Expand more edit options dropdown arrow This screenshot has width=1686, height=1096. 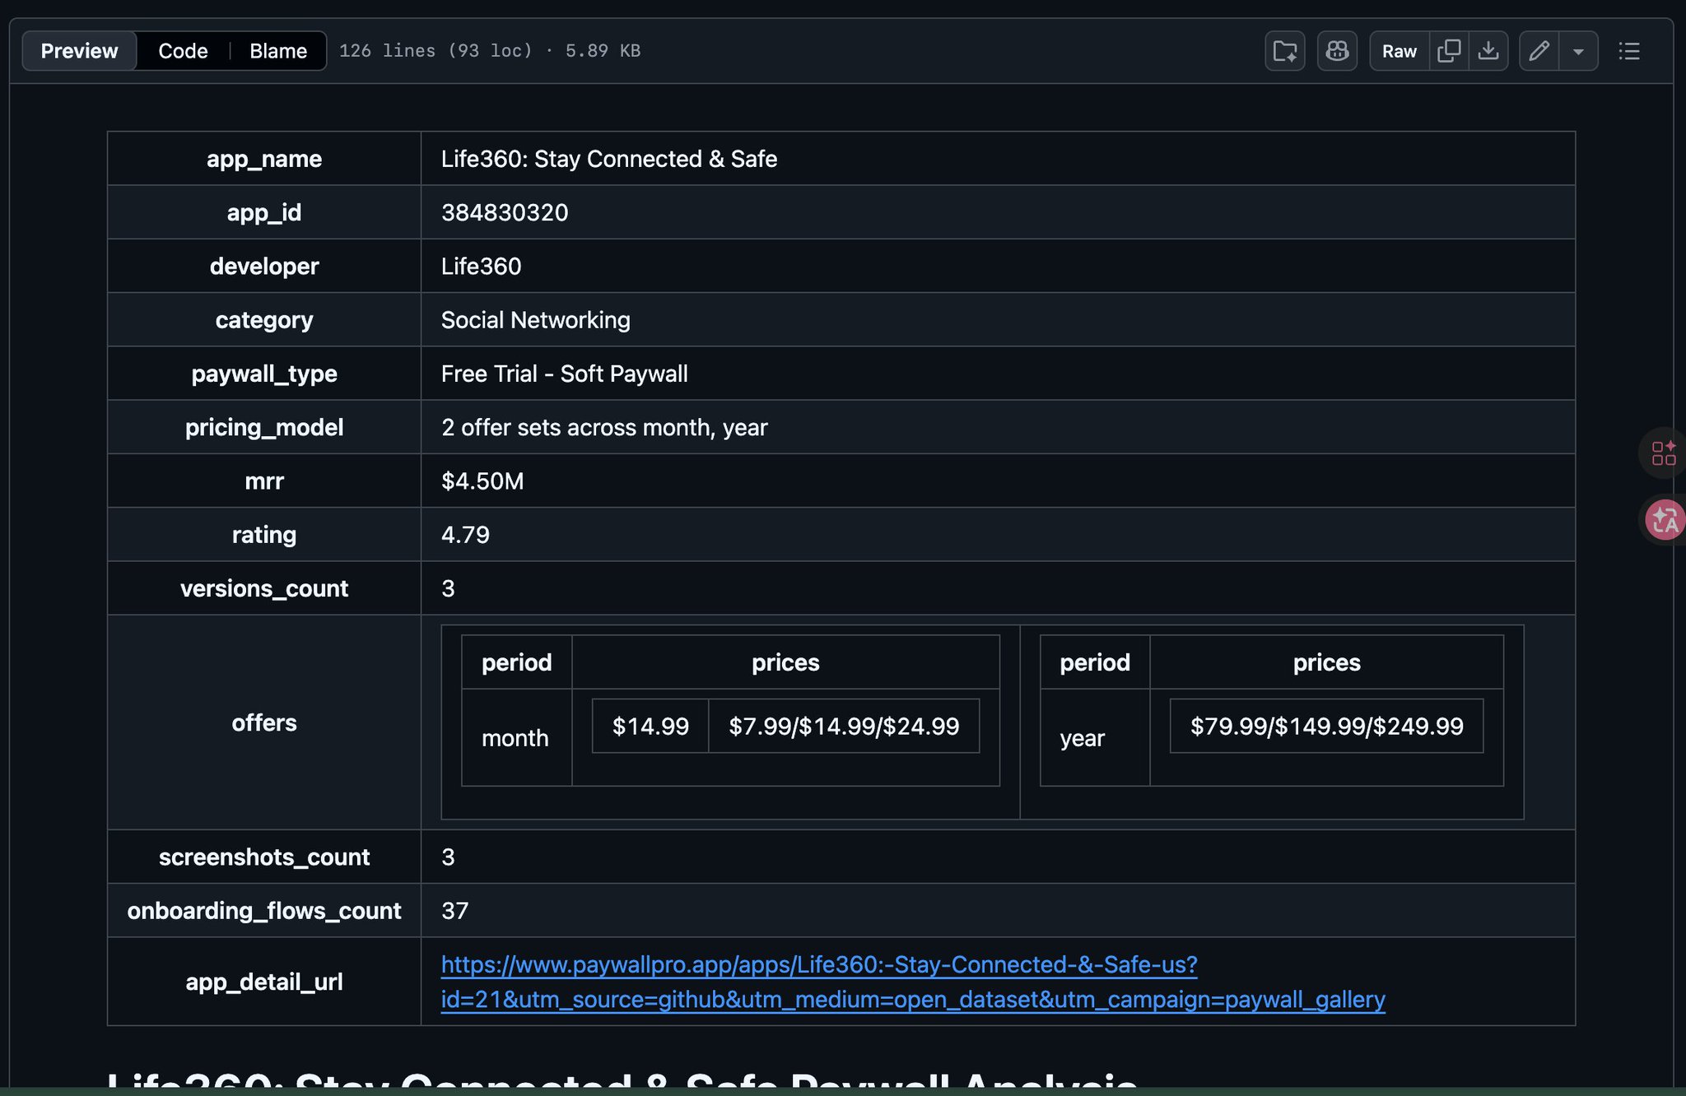pos(1578,51)
